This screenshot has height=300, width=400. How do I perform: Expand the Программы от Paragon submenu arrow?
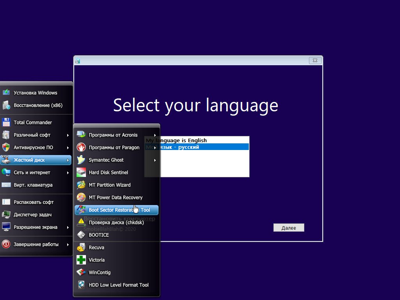(155, 148)
